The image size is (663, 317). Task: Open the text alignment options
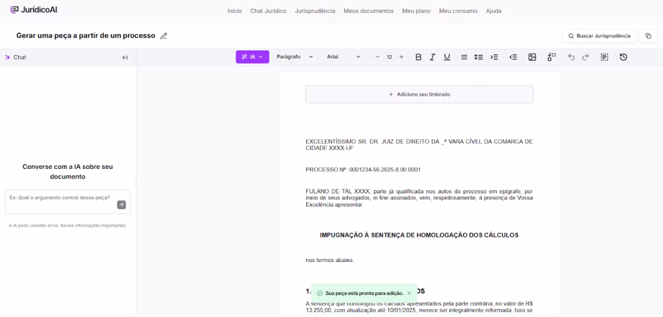(464, 57)
